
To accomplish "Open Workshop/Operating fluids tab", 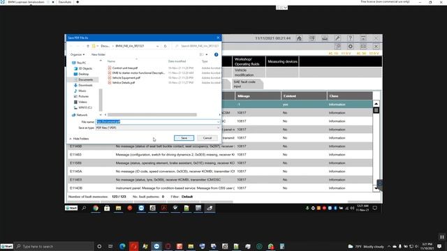I will point(249,62).
